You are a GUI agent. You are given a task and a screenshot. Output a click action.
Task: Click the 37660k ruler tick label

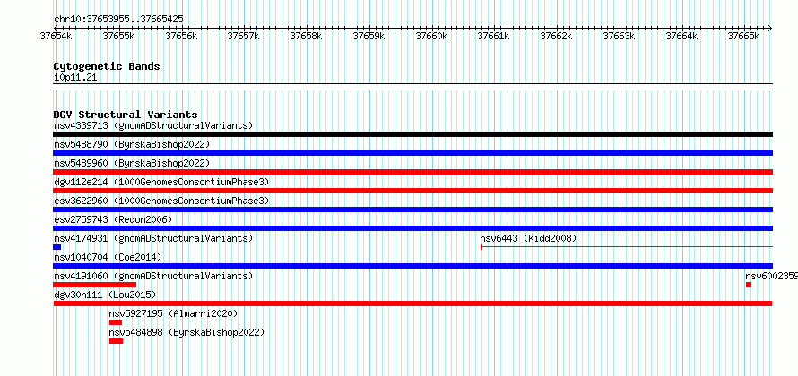[x=431, y=36]
